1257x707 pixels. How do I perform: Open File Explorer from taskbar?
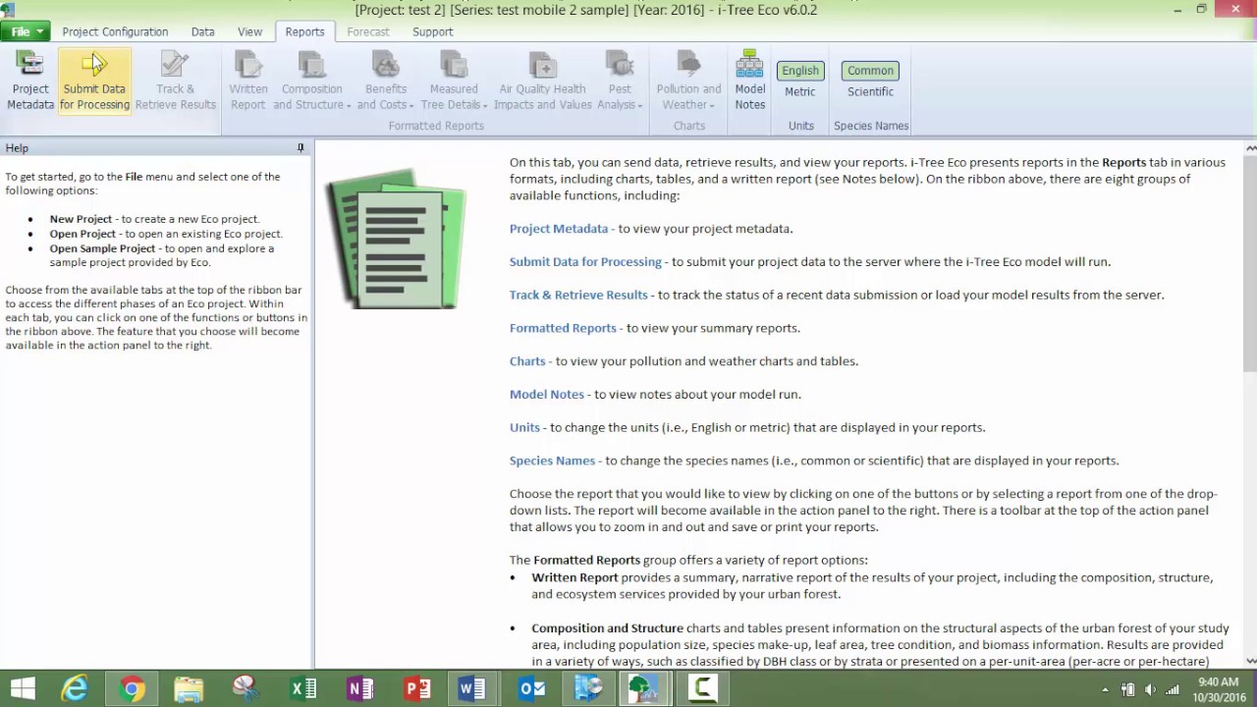(x=189, y=688)
